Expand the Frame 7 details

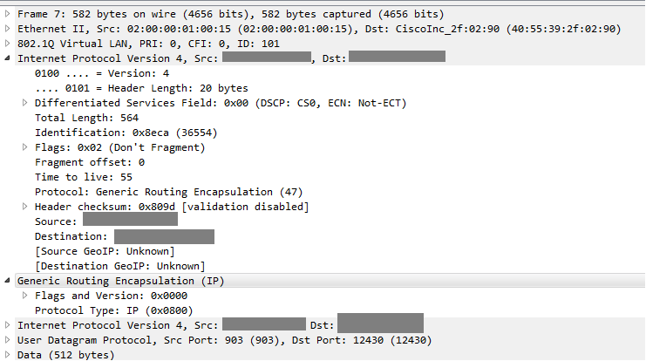pyautogui.click(x=8, y=14)
